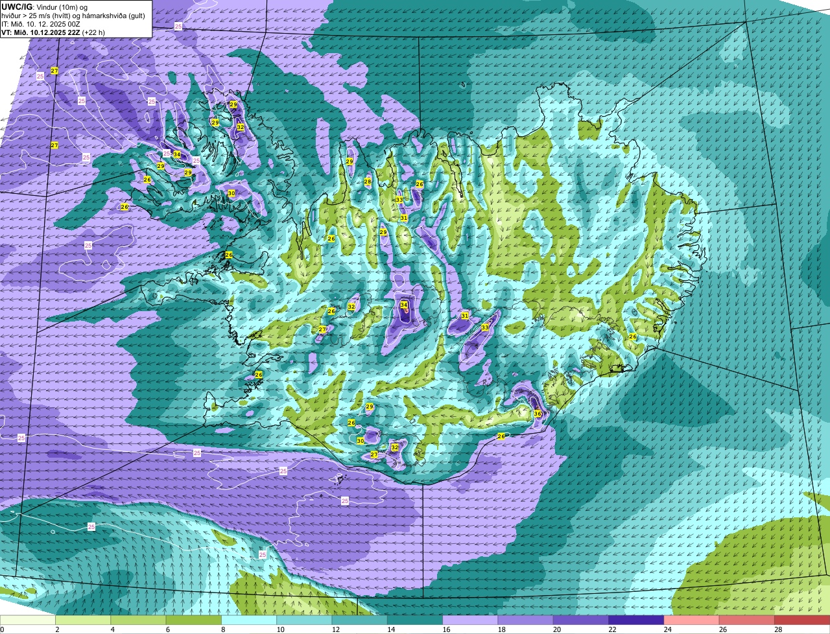The height and width of the screenshot is (634, 830).
Task: Click the yellow peak gust marker "36"
Action: [538, 414]
